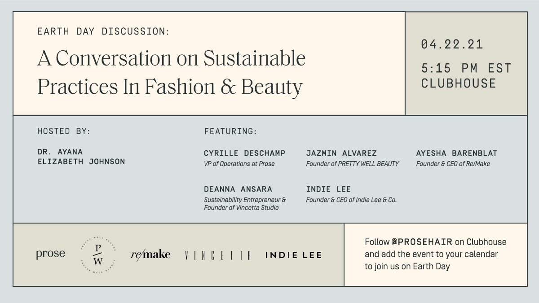Screen dimensions: 539x303
Task: Click the CLUBHOUSE location text
Action: 458,83
